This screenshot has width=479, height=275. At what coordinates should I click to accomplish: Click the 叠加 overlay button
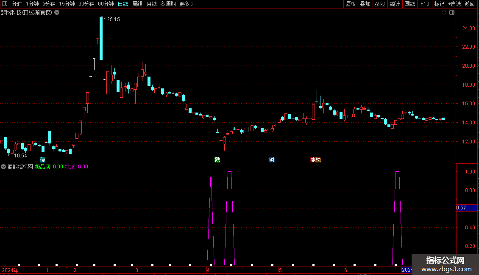pos(365,4)
